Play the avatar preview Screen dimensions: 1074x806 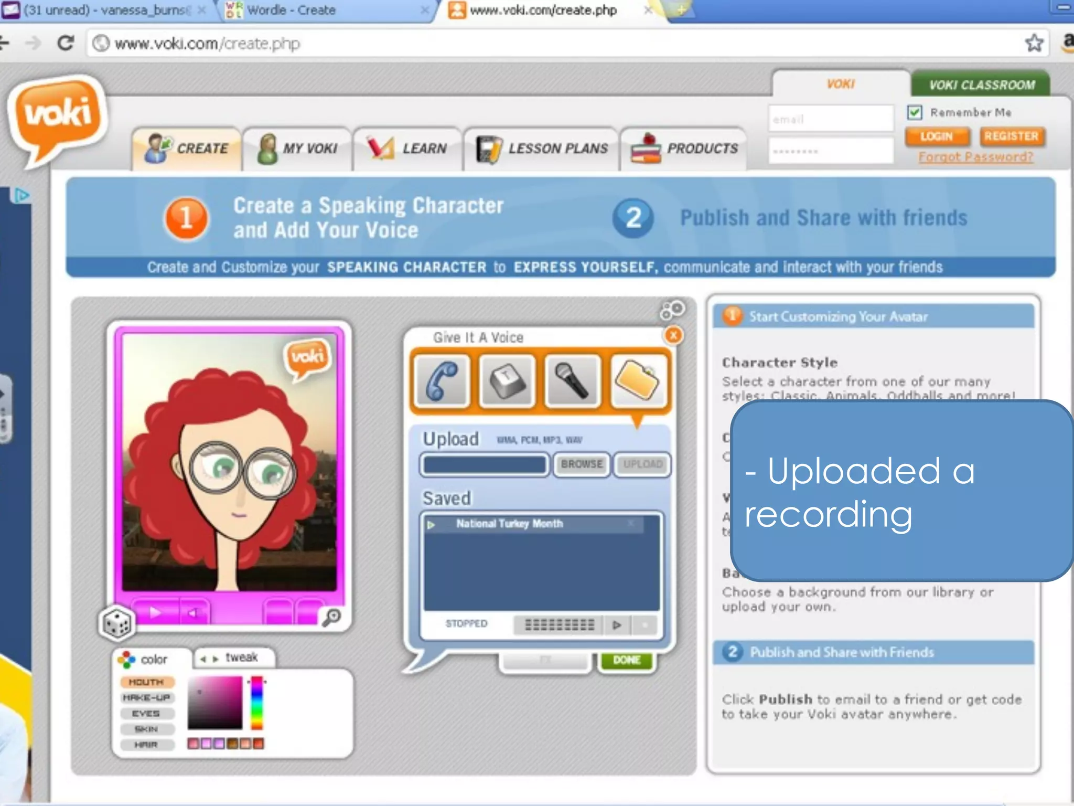(x=155, y=612)
